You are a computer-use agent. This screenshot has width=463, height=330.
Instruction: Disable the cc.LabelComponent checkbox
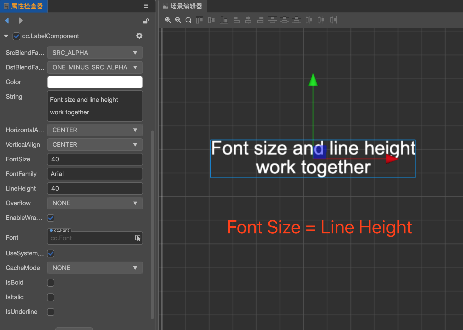[x=16, y=36]
